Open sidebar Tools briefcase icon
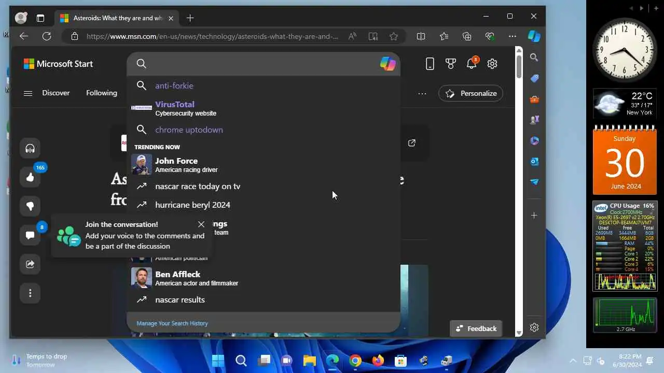The image size is (664, 373). tap(534, 99)
